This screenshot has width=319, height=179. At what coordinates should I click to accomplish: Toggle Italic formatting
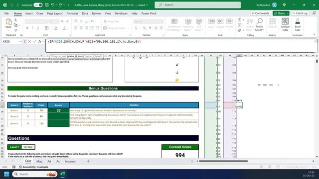(32, 28)
